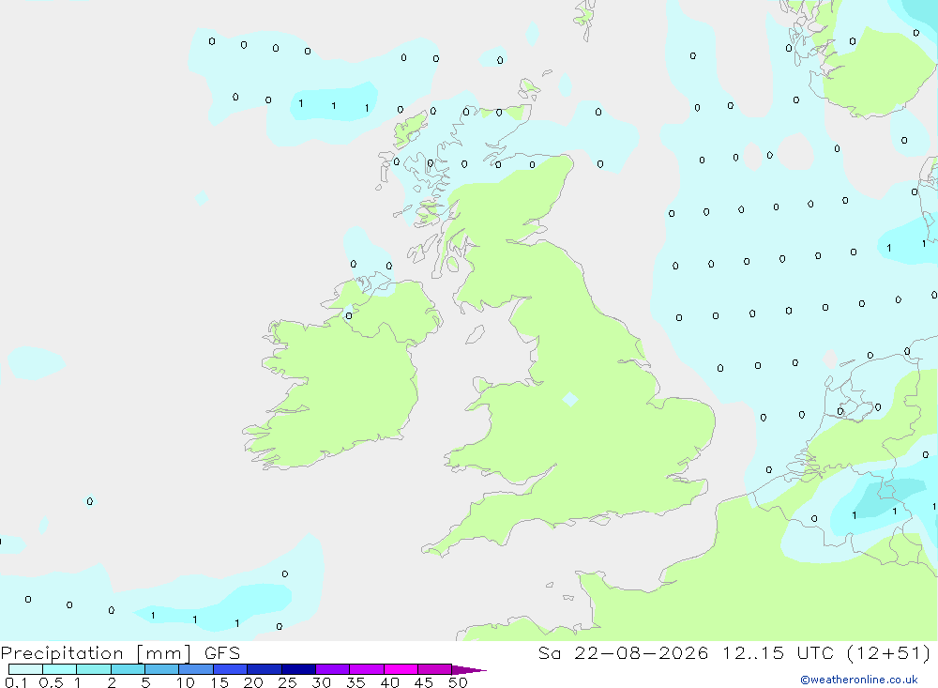
Task: Select the 25–30 mm navy legend swatch
Action: pos(298,669)
